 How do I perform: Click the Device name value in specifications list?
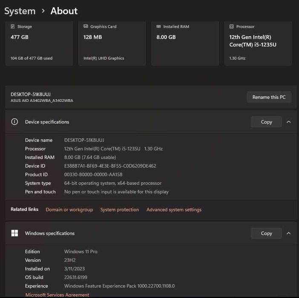click(84, 140)
